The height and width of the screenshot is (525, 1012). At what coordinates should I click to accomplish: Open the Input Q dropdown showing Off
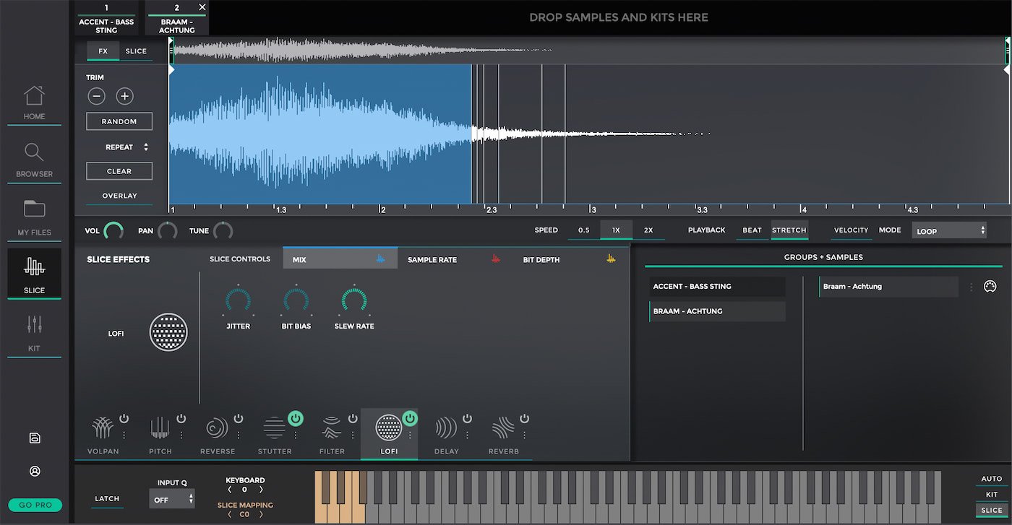(x=172, y=499)
